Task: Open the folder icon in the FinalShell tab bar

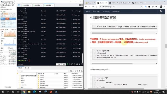Action: point(19,5)
